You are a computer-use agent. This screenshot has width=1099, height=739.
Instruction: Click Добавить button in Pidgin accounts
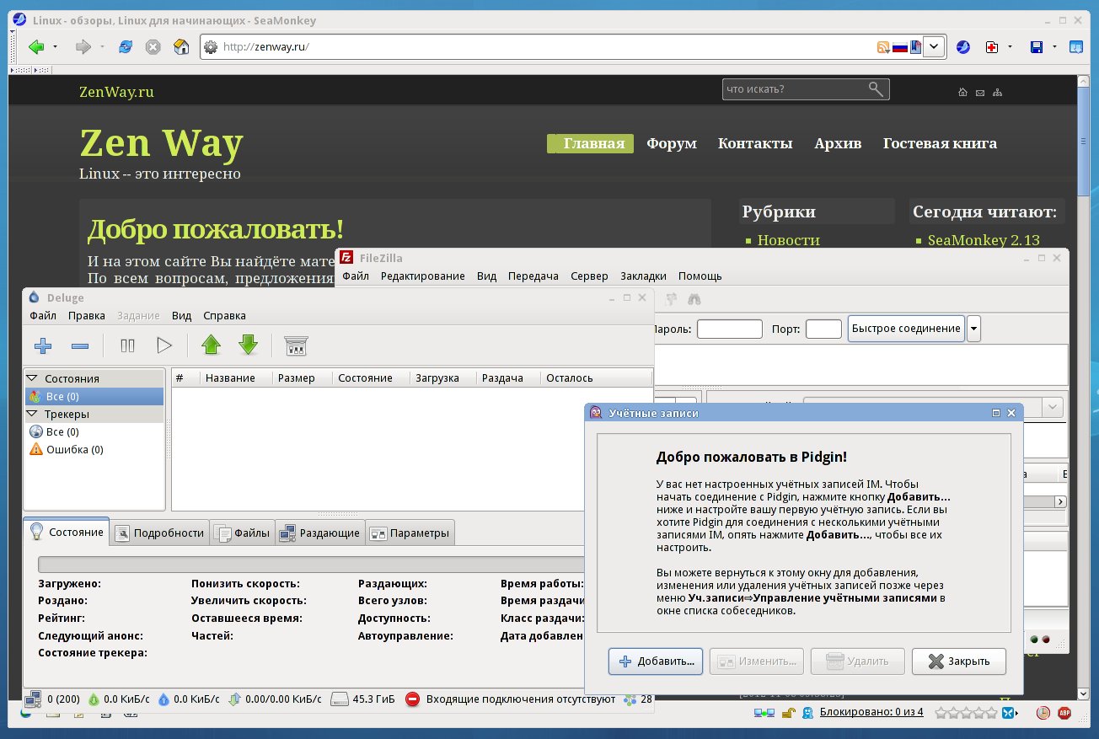(657, 661)
